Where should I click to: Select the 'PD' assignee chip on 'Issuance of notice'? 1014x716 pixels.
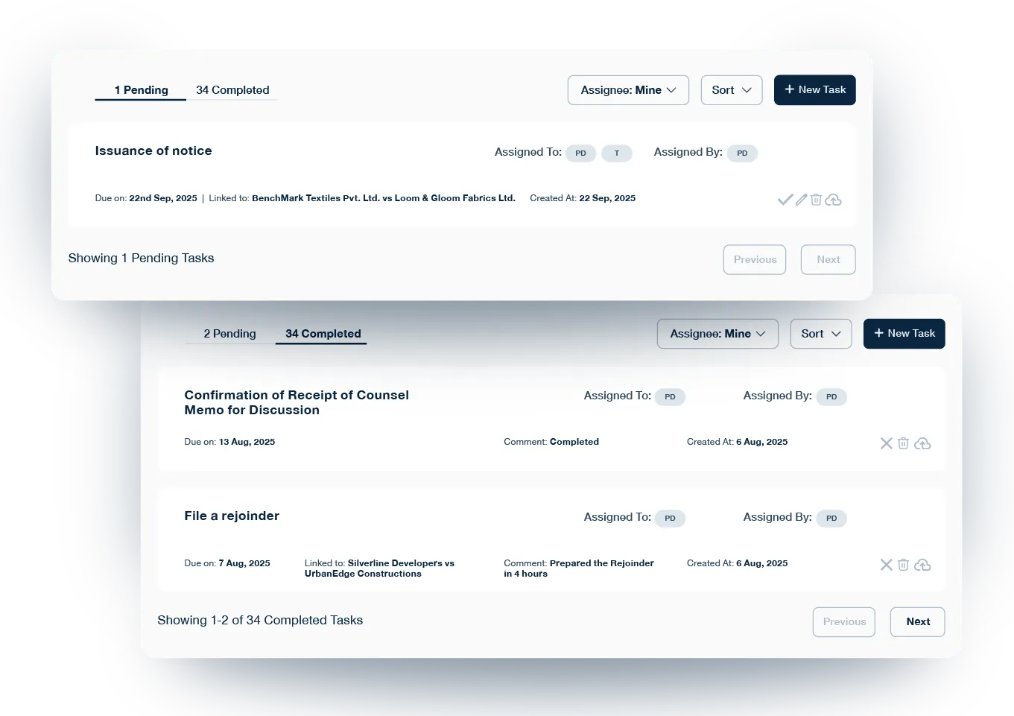click(580, 153)
